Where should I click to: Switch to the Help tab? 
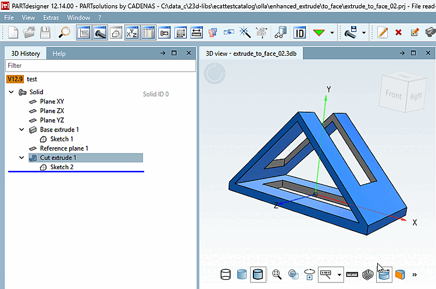pos(59,53)
